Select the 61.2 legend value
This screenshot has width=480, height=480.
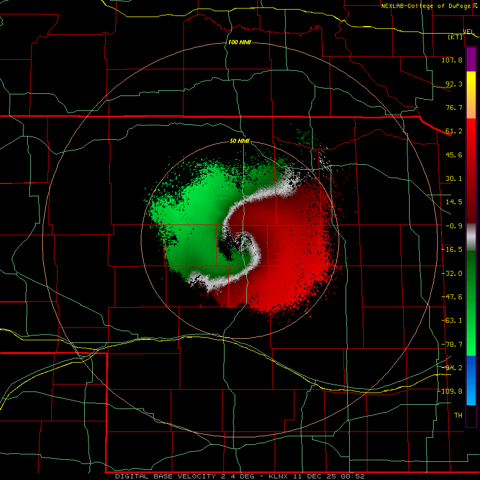[454, 131]
